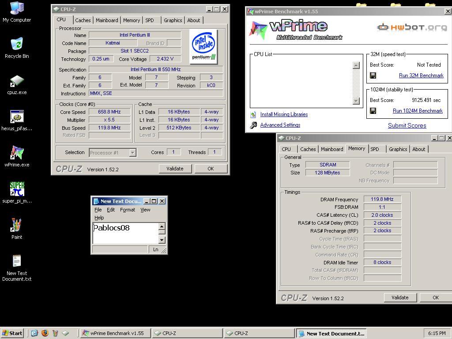Click DRAM Frequency value 119.8 MHz
This screenshot has width=452, height=339.
(x=382, y=199)
